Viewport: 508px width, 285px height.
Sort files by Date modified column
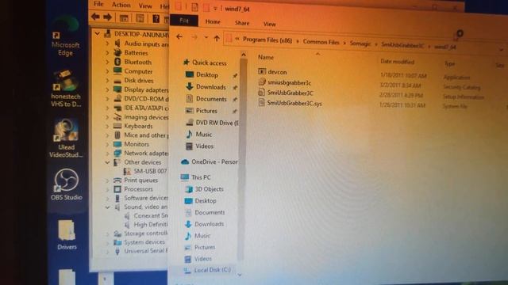tap(397, 62)
